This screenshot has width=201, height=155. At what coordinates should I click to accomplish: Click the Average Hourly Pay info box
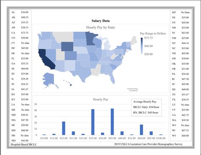pyautogui.click(x=146, y=107)
